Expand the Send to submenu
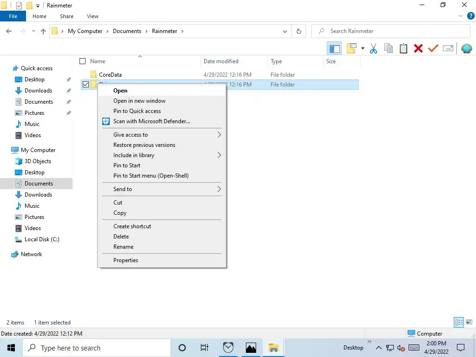 [162, 189]
